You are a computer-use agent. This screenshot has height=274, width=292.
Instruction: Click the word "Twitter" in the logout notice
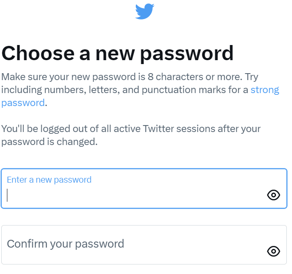[x=158, y=129]
